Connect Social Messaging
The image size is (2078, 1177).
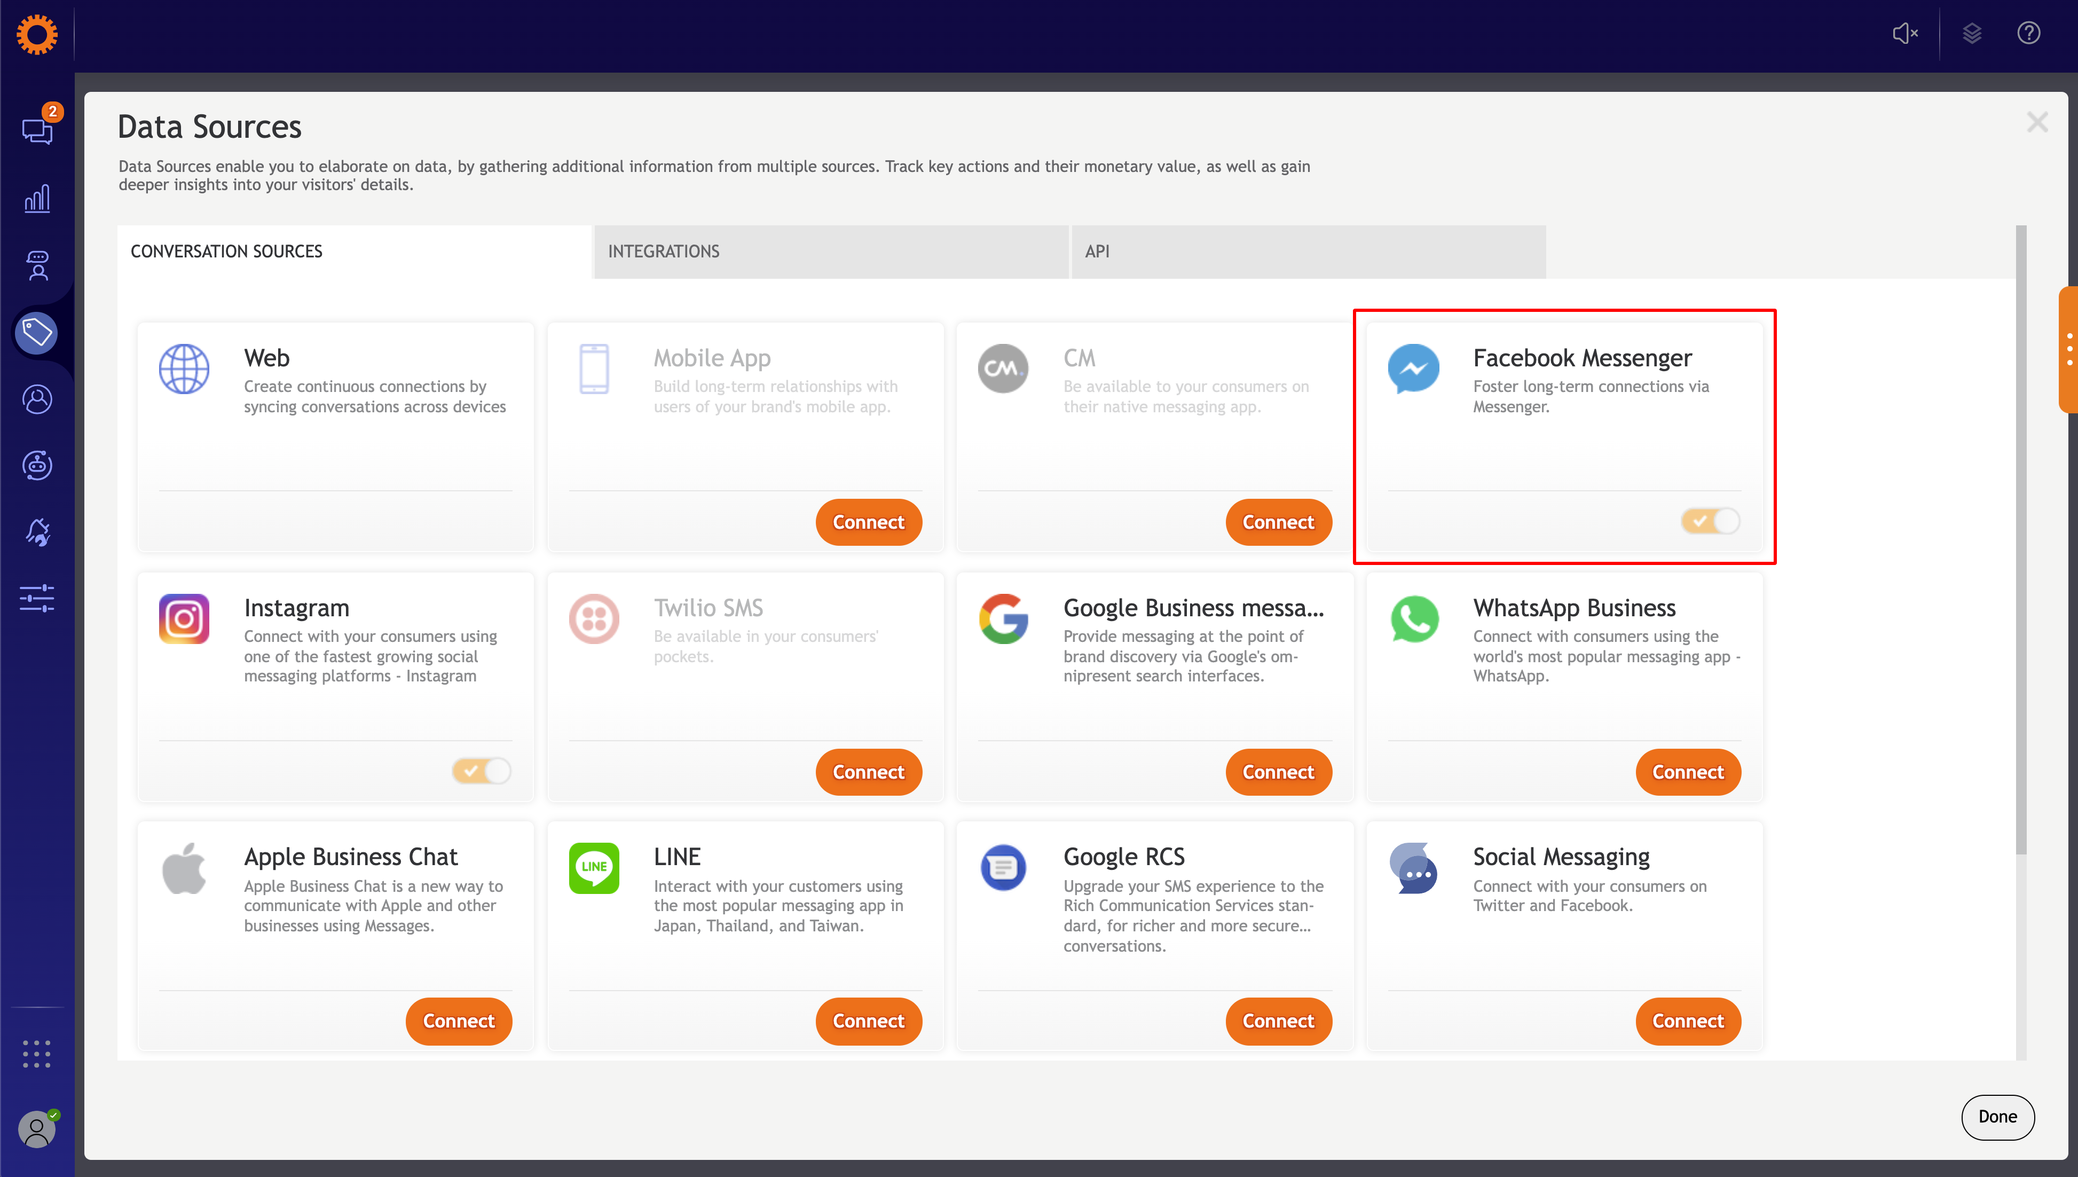pos(1688,1021)
